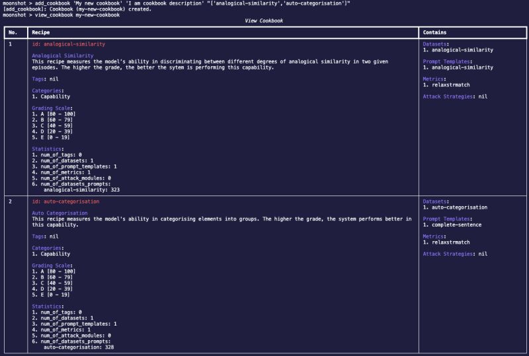Click '1. complete-sentence' prompt template entry
Screen dimensions: 529x356
point(452,225)
